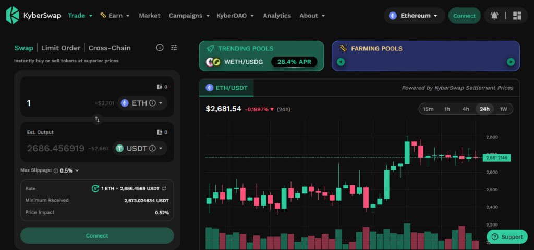The height and width of the screenshot is (250, 534).
Task: Select the 4h chart interval
Action: pyautogui.click(x=466, y=109)
